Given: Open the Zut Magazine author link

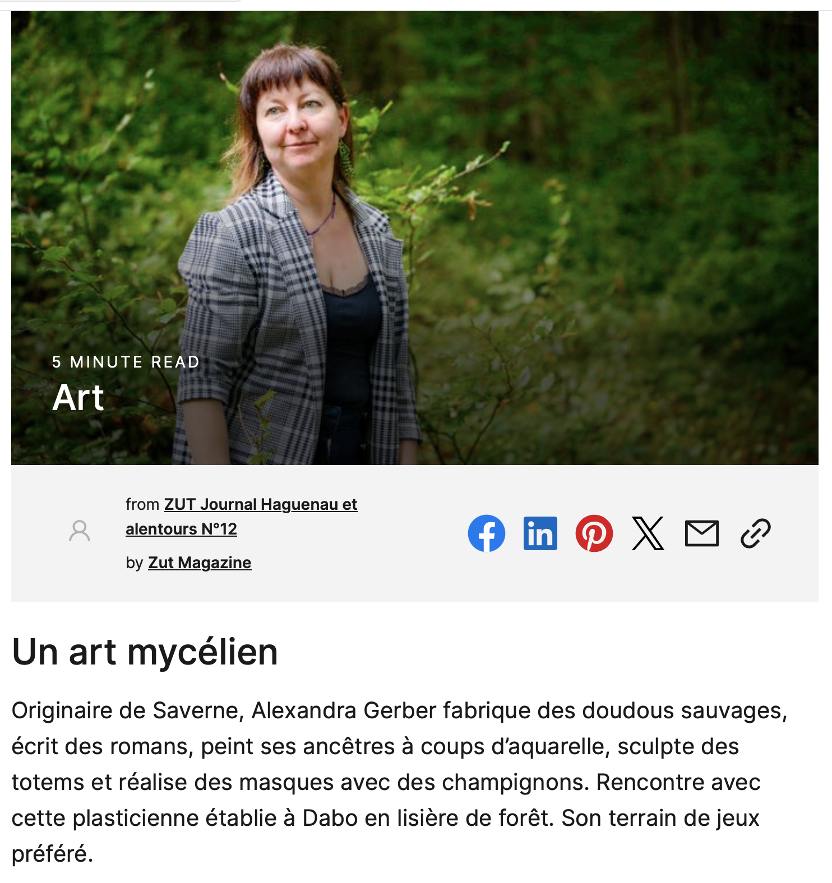Looking at the screenshot, I should (x=200, y=563).
